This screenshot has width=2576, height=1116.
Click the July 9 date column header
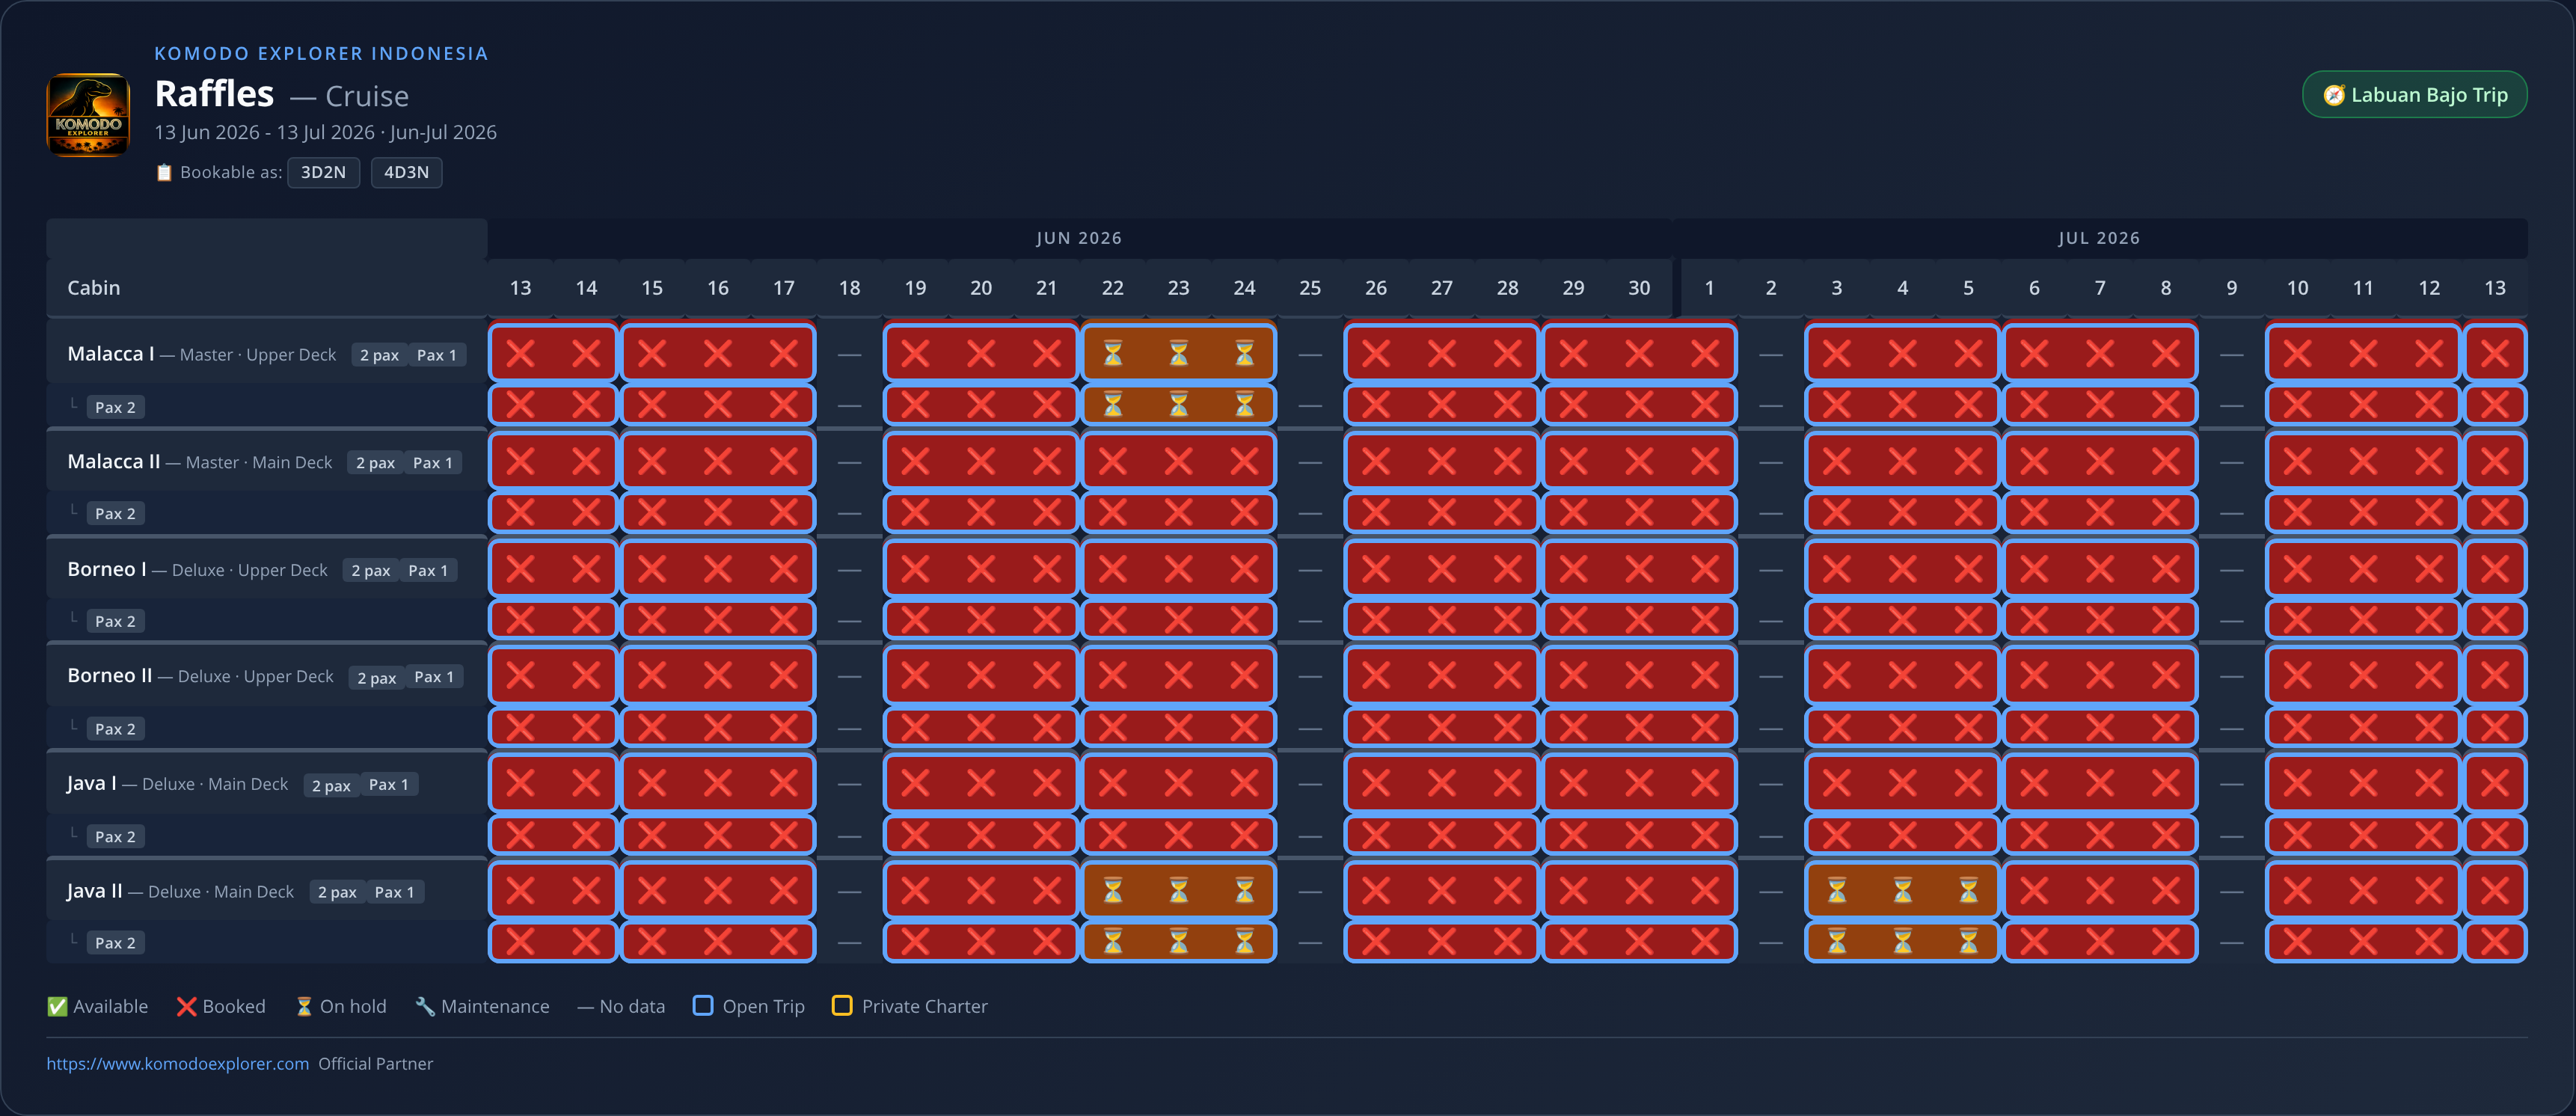[x=2231, y=288]
